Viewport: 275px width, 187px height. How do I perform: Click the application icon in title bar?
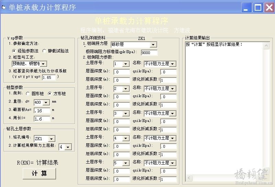(x=3, y=7)
